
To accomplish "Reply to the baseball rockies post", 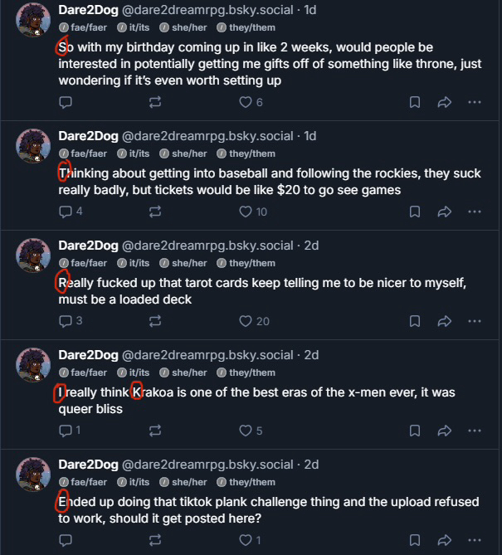I will (66, 212).
